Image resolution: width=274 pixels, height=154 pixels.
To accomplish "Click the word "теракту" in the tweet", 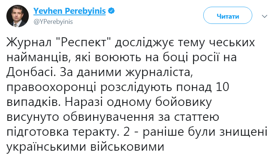I will [x=95, y=132].
